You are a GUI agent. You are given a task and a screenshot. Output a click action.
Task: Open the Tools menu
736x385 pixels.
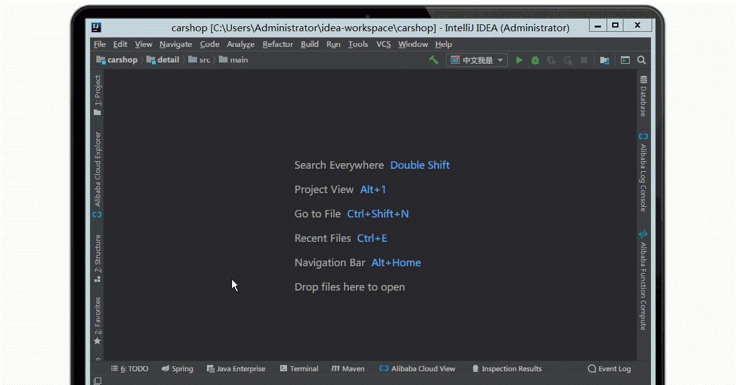click(x=358, y=44)
